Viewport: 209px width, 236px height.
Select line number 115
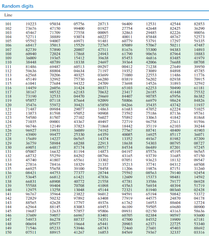(x=8, y=84)
